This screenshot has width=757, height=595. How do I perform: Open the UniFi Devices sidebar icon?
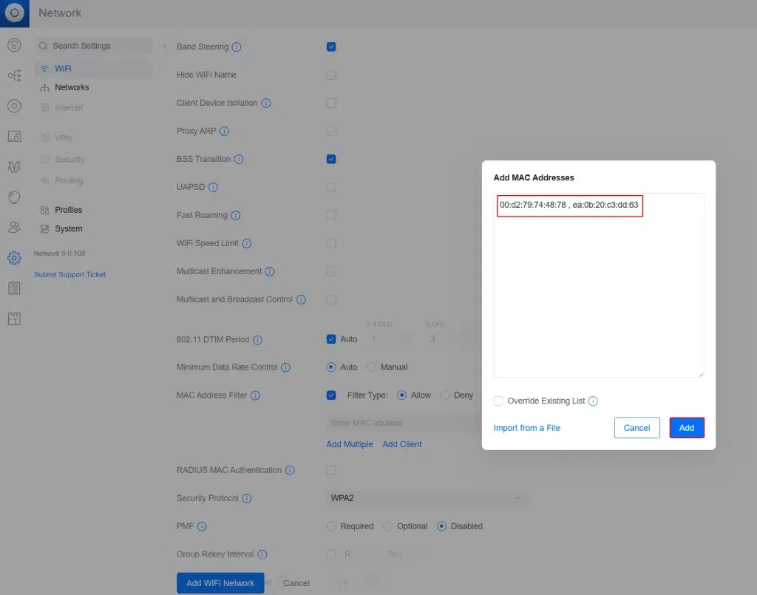click(x=15, y=106)
